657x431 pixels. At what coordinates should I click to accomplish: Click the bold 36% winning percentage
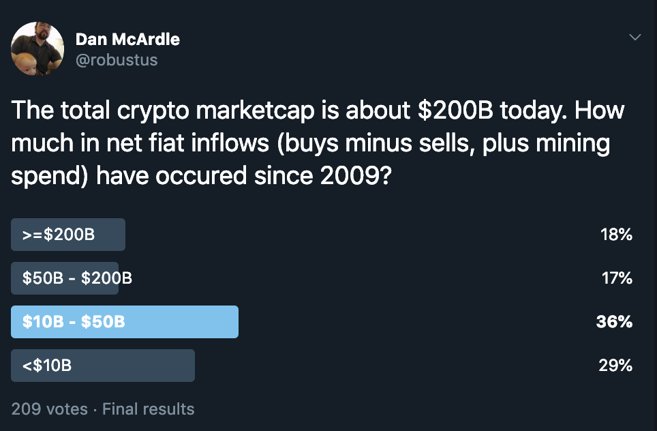614,322
